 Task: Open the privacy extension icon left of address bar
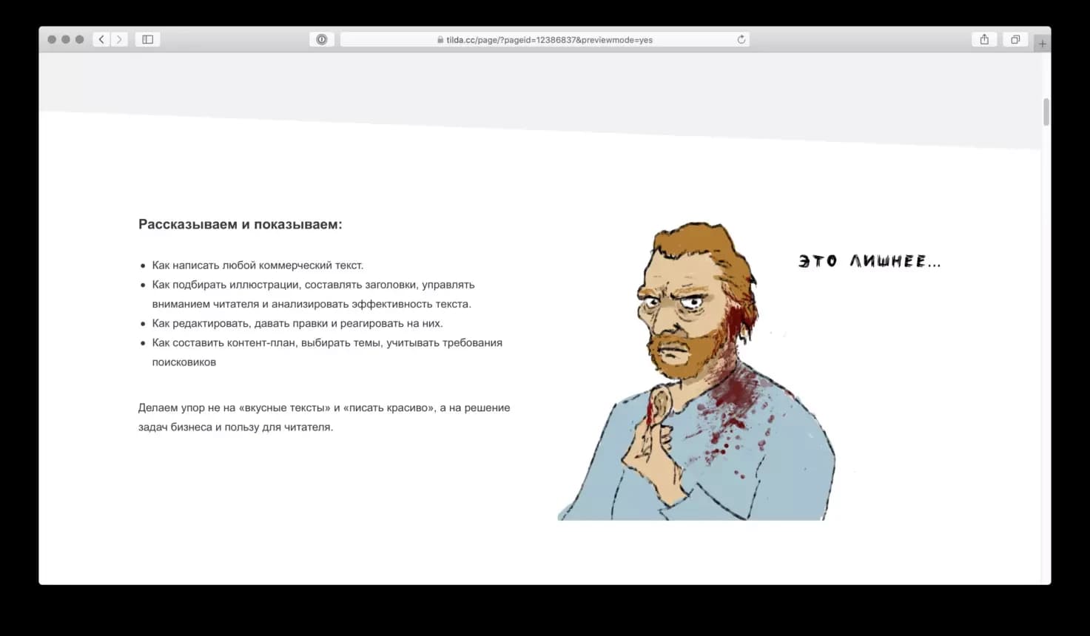pyautogui.click(x=322, y=39)
